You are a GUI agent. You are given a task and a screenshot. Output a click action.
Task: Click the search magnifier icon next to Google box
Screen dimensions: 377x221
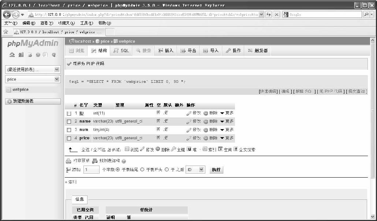366,15
